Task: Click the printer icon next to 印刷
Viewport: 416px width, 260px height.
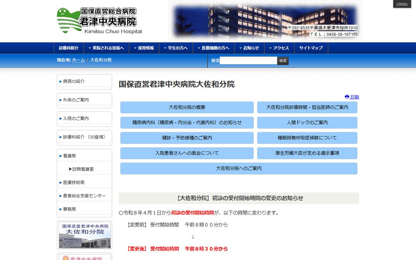Action: (347, 97)
